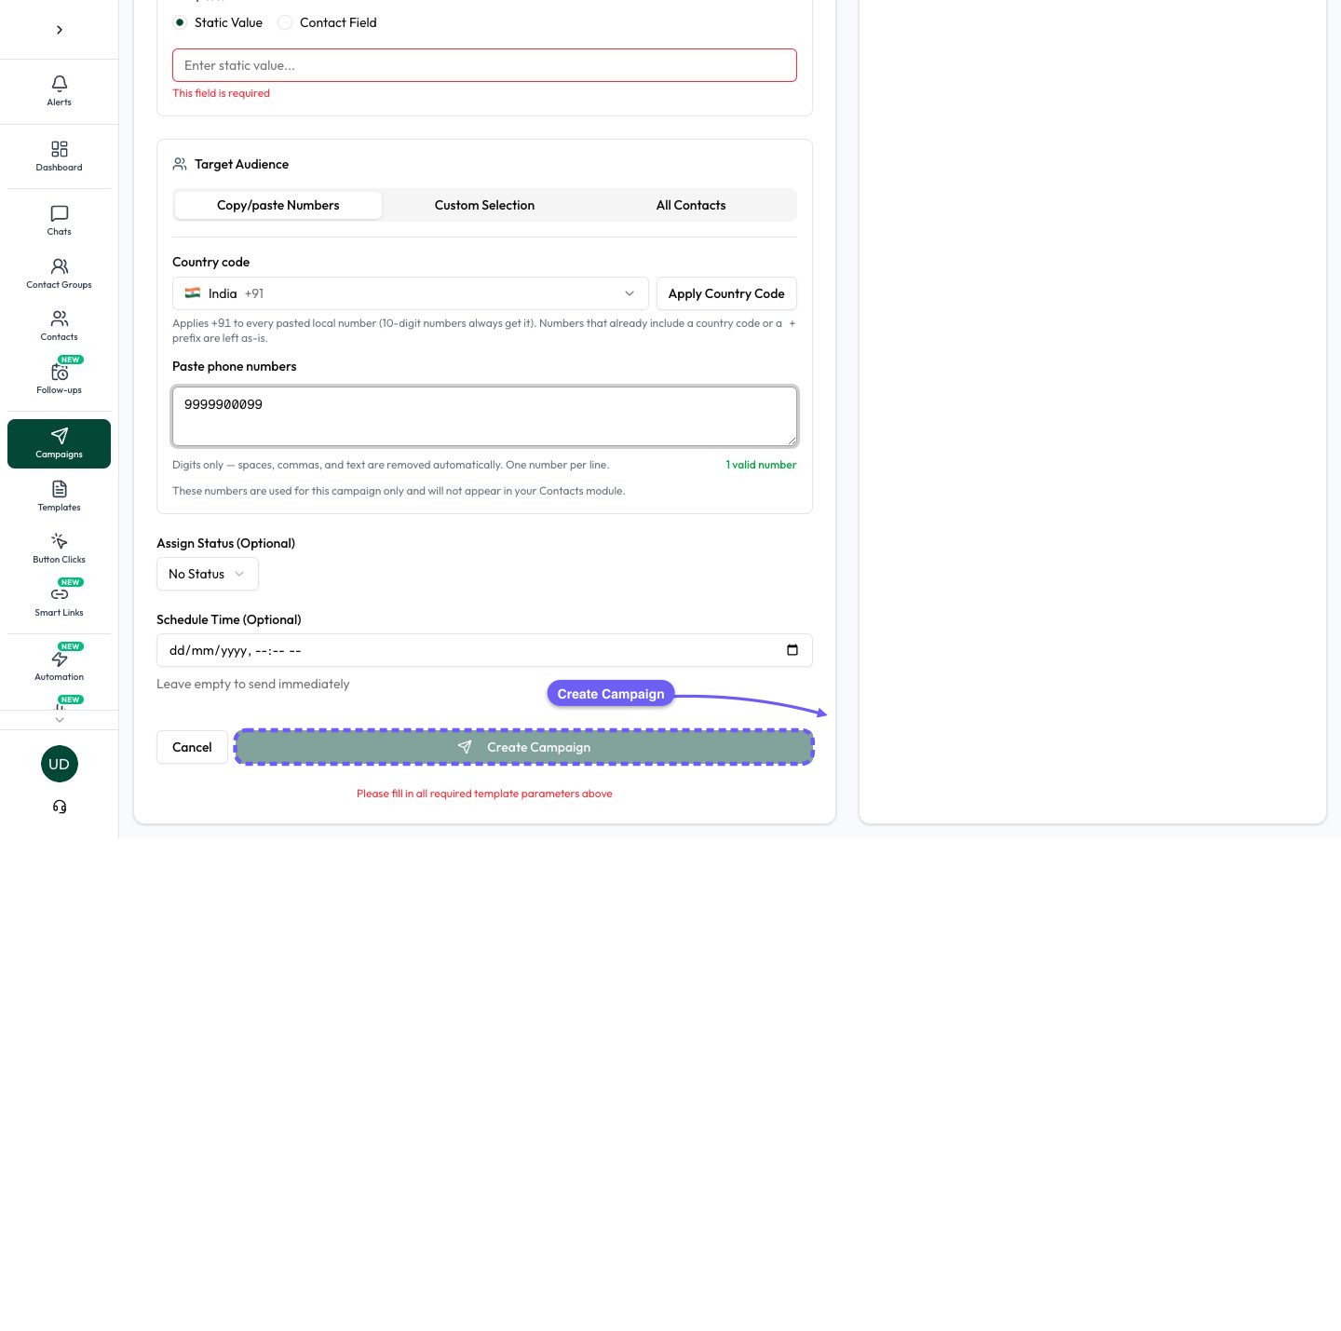Click 'Leave empty to send immediately' hint
1341x1331 pixels.
(253, 684)
